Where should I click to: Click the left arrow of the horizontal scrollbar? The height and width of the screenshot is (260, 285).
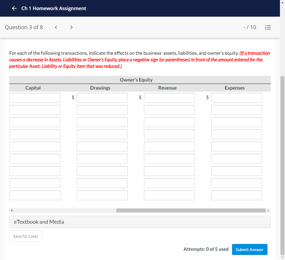[12, 210]
